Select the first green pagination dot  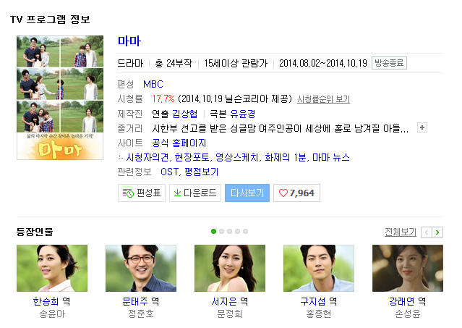coord(213,231)
